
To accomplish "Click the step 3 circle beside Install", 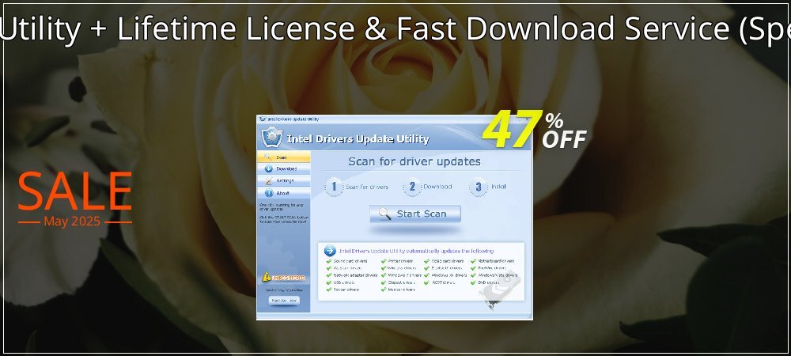I will [x=478, y=187].
